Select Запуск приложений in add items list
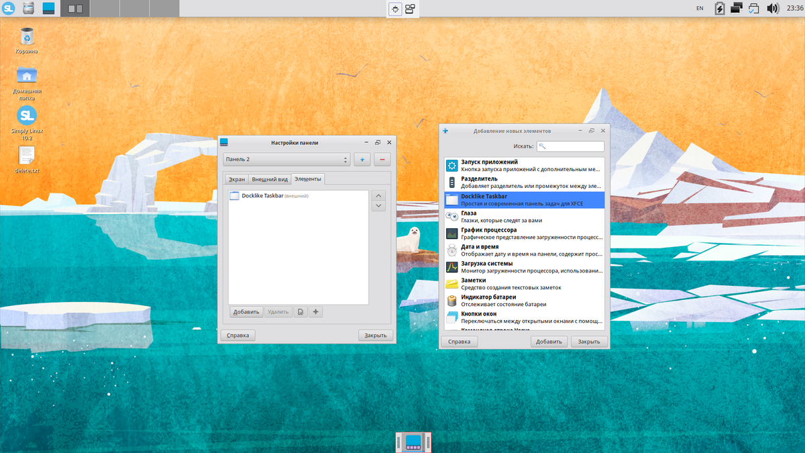Image resolution: width=805 pixels, height=453 pixels. [525, 166]
